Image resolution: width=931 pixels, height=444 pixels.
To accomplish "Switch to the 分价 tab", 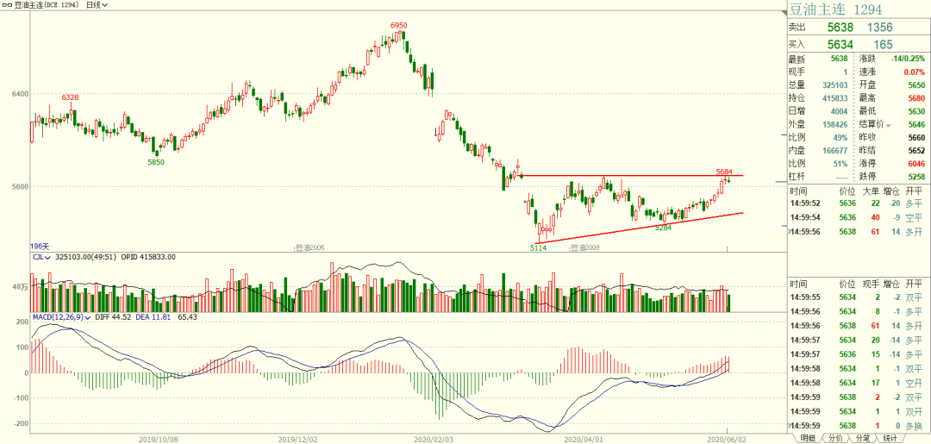I will tap(834, 438).
